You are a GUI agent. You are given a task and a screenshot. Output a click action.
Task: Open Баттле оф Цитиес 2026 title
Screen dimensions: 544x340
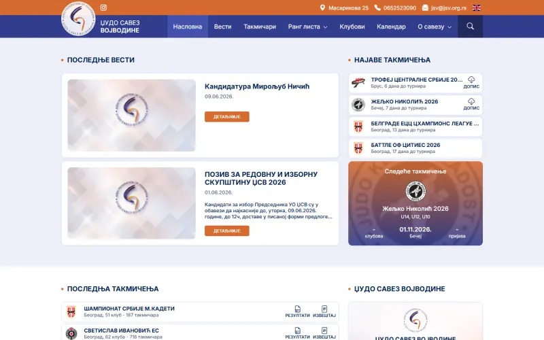tap(405, 145)
